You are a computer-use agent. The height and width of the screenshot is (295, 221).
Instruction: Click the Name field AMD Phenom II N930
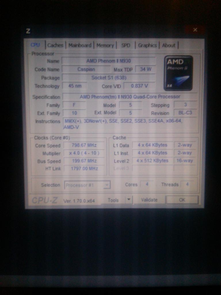pyautogui.click(x=108, y=61)
